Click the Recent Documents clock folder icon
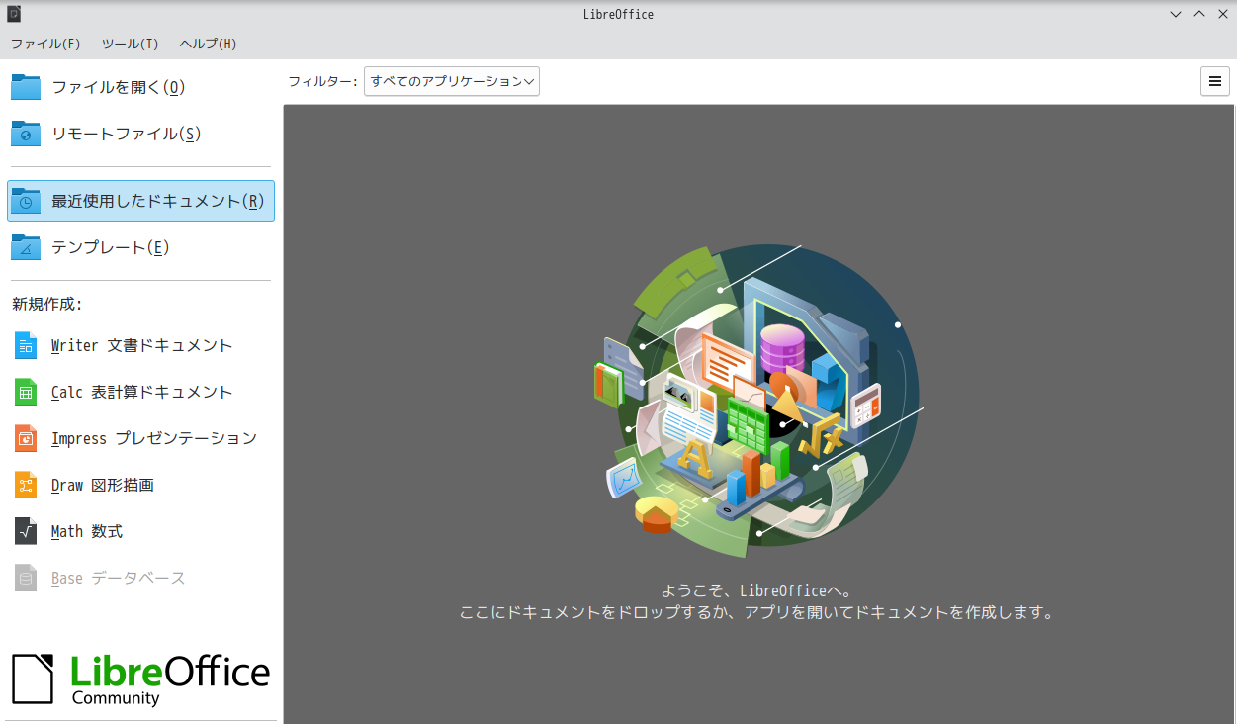This screenshot has height=724, width=1237. click(x=26, y=201)
